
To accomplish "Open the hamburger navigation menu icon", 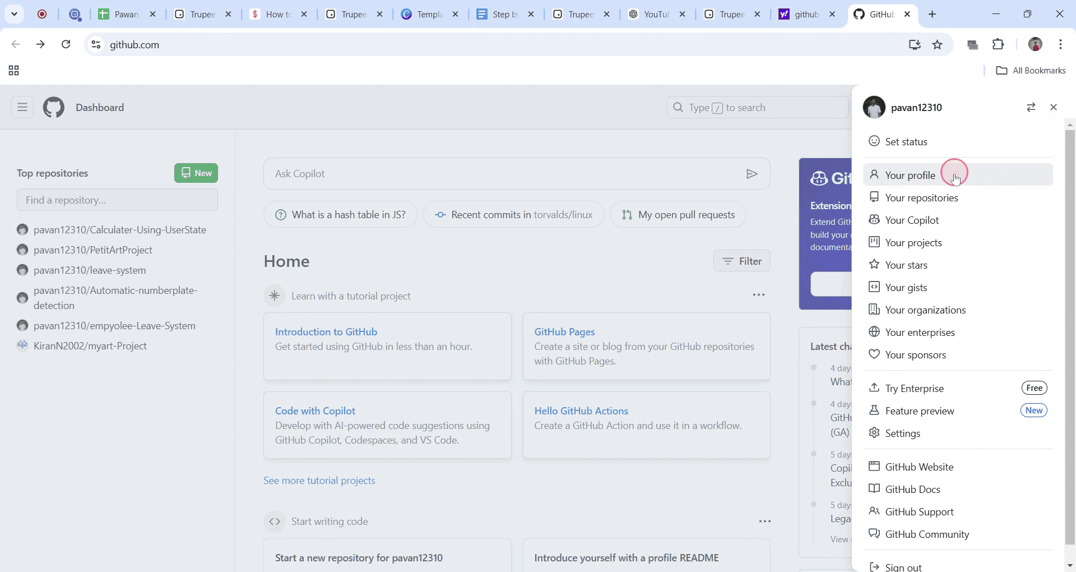I will click(22, 107).
